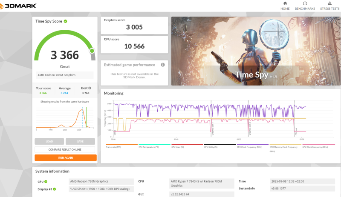Open the Stress Tests chart icon
The image size is (341, 197).
click(x=329, y=3)
